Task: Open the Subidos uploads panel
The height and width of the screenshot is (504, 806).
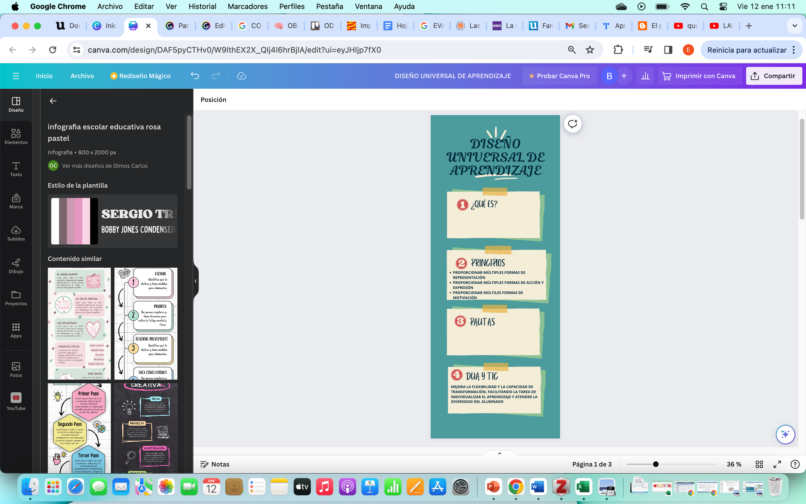Action: [x=16, y=233]
